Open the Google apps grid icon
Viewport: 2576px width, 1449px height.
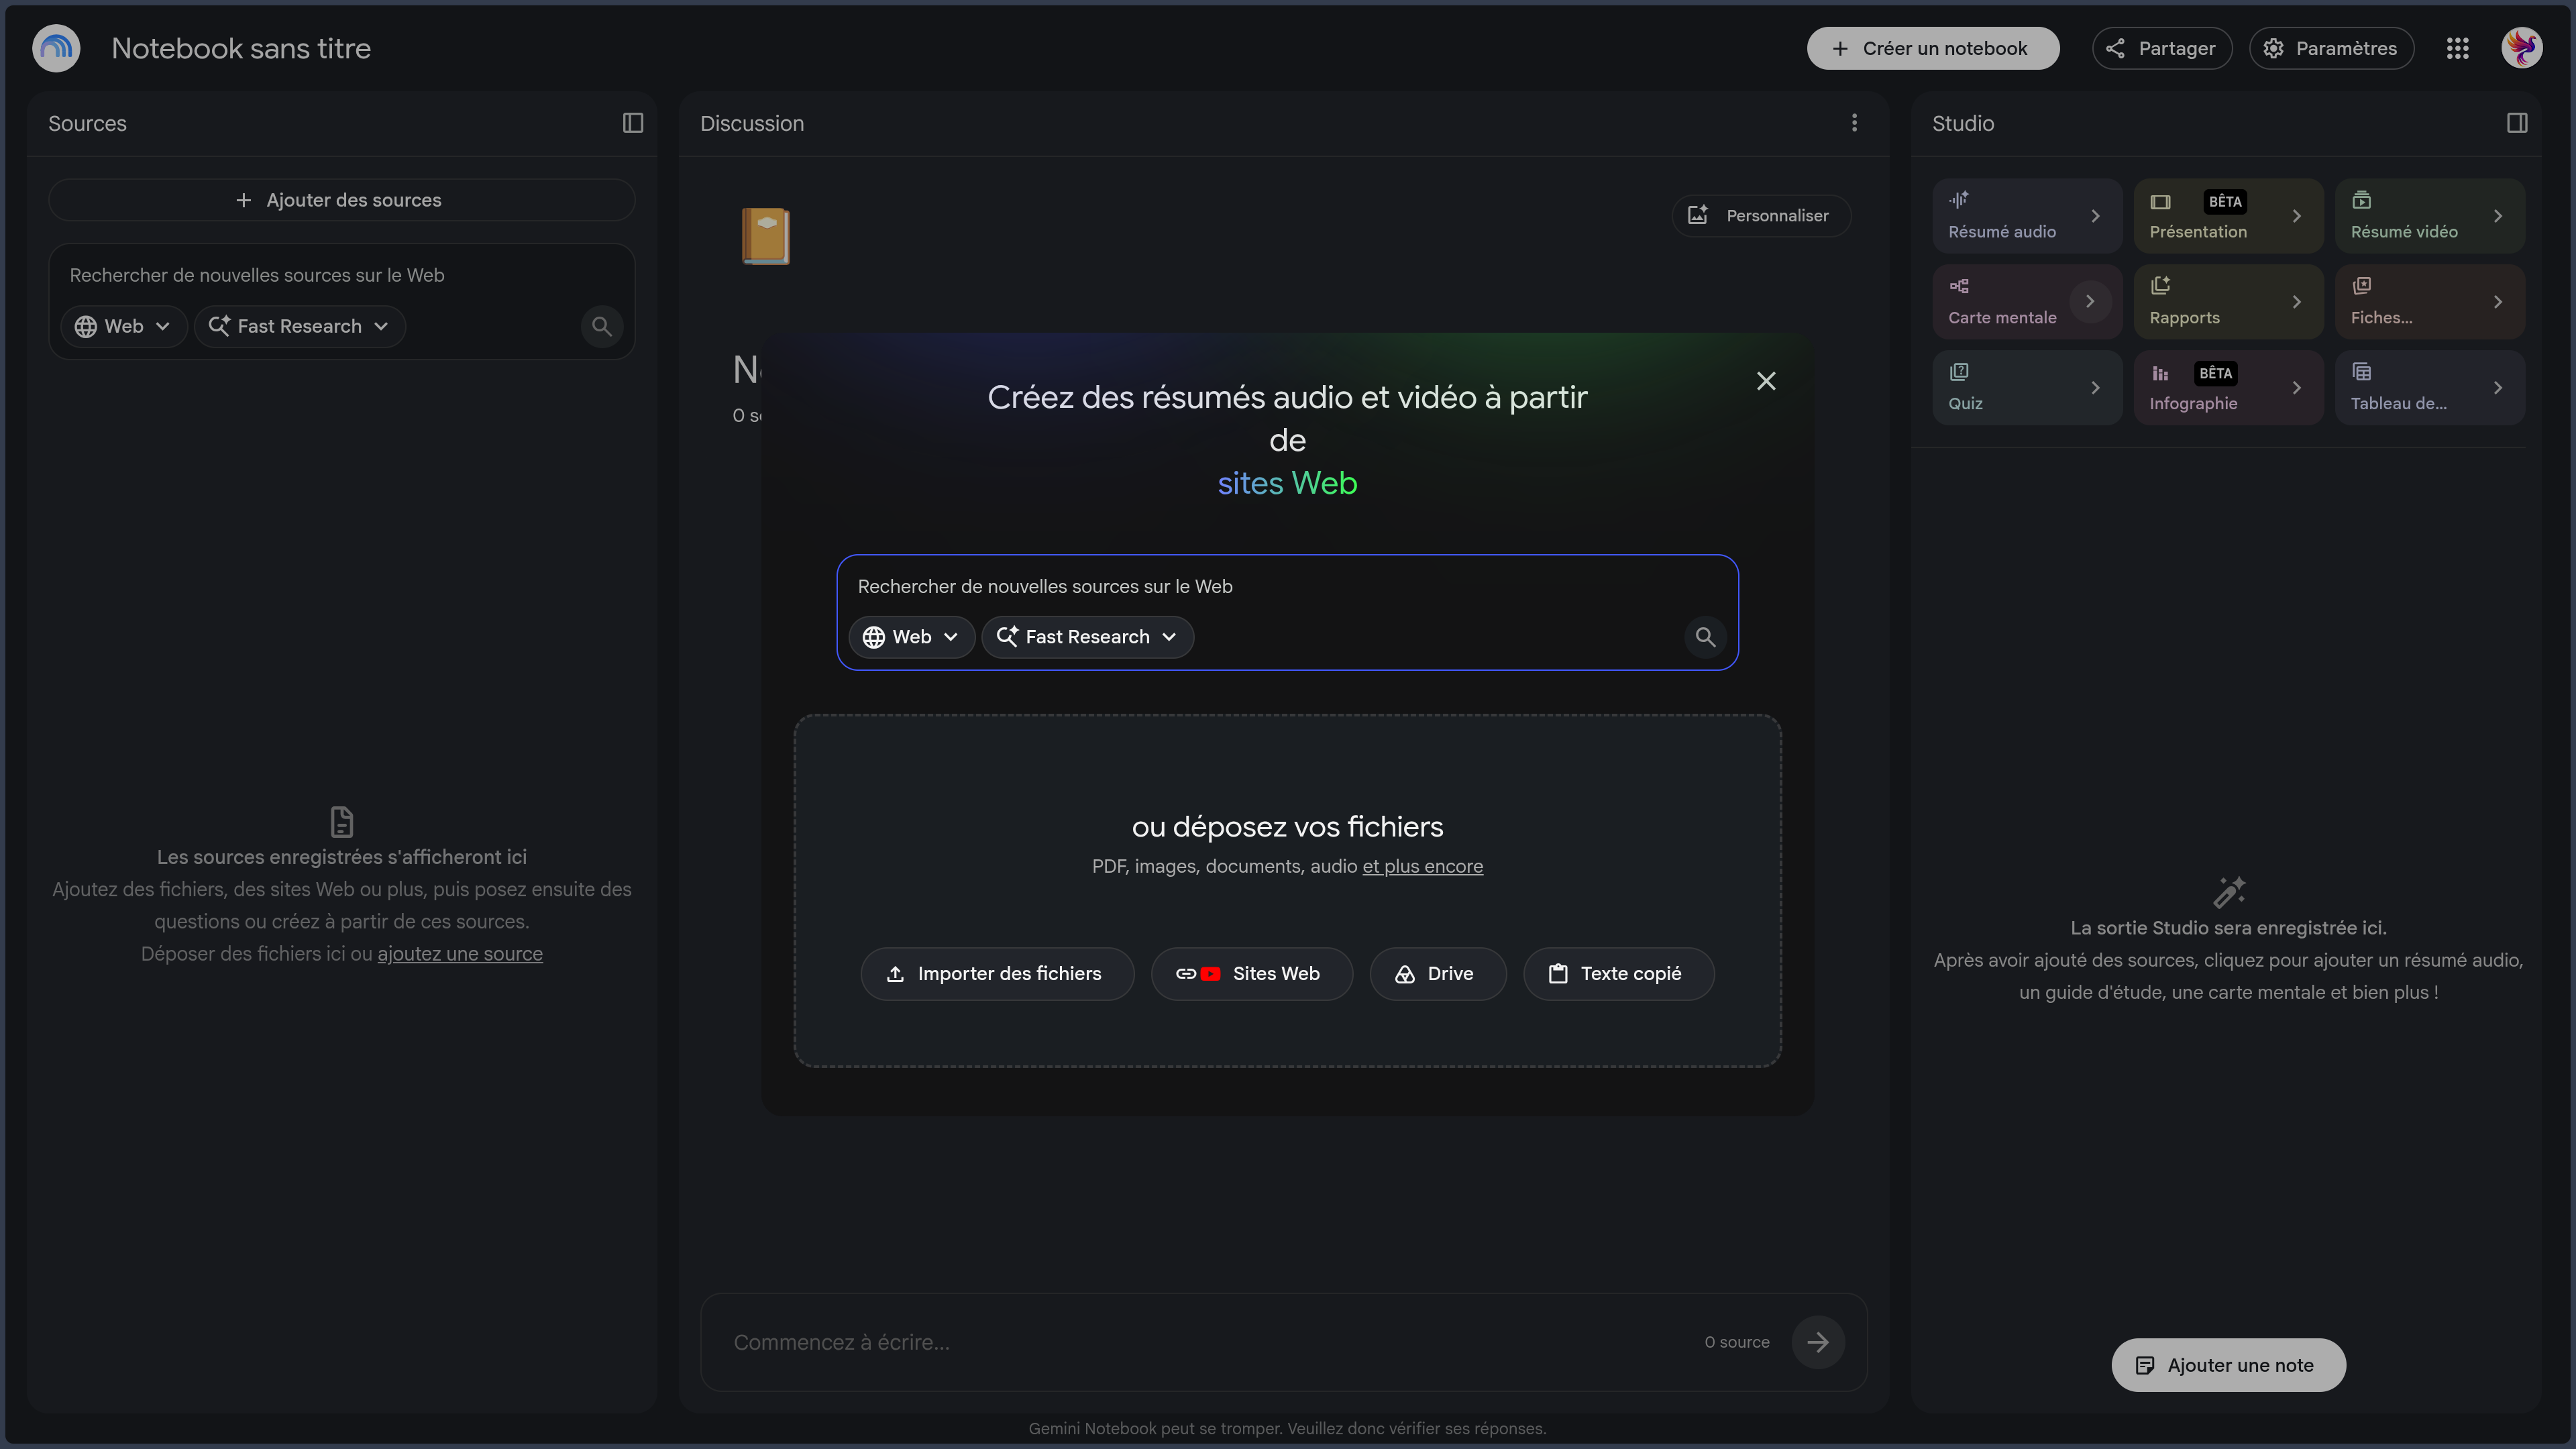coord(2458,48)
